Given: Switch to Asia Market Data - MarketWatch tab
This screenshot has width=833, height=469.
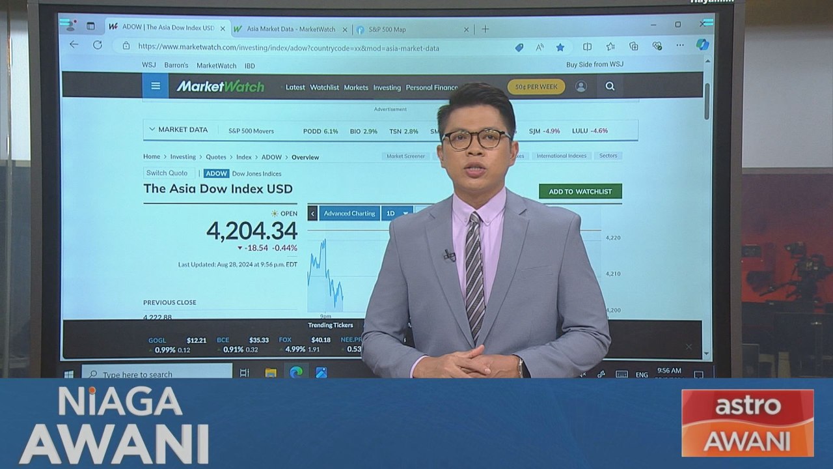Looking at the screenshot, I should tap(290, 29).
